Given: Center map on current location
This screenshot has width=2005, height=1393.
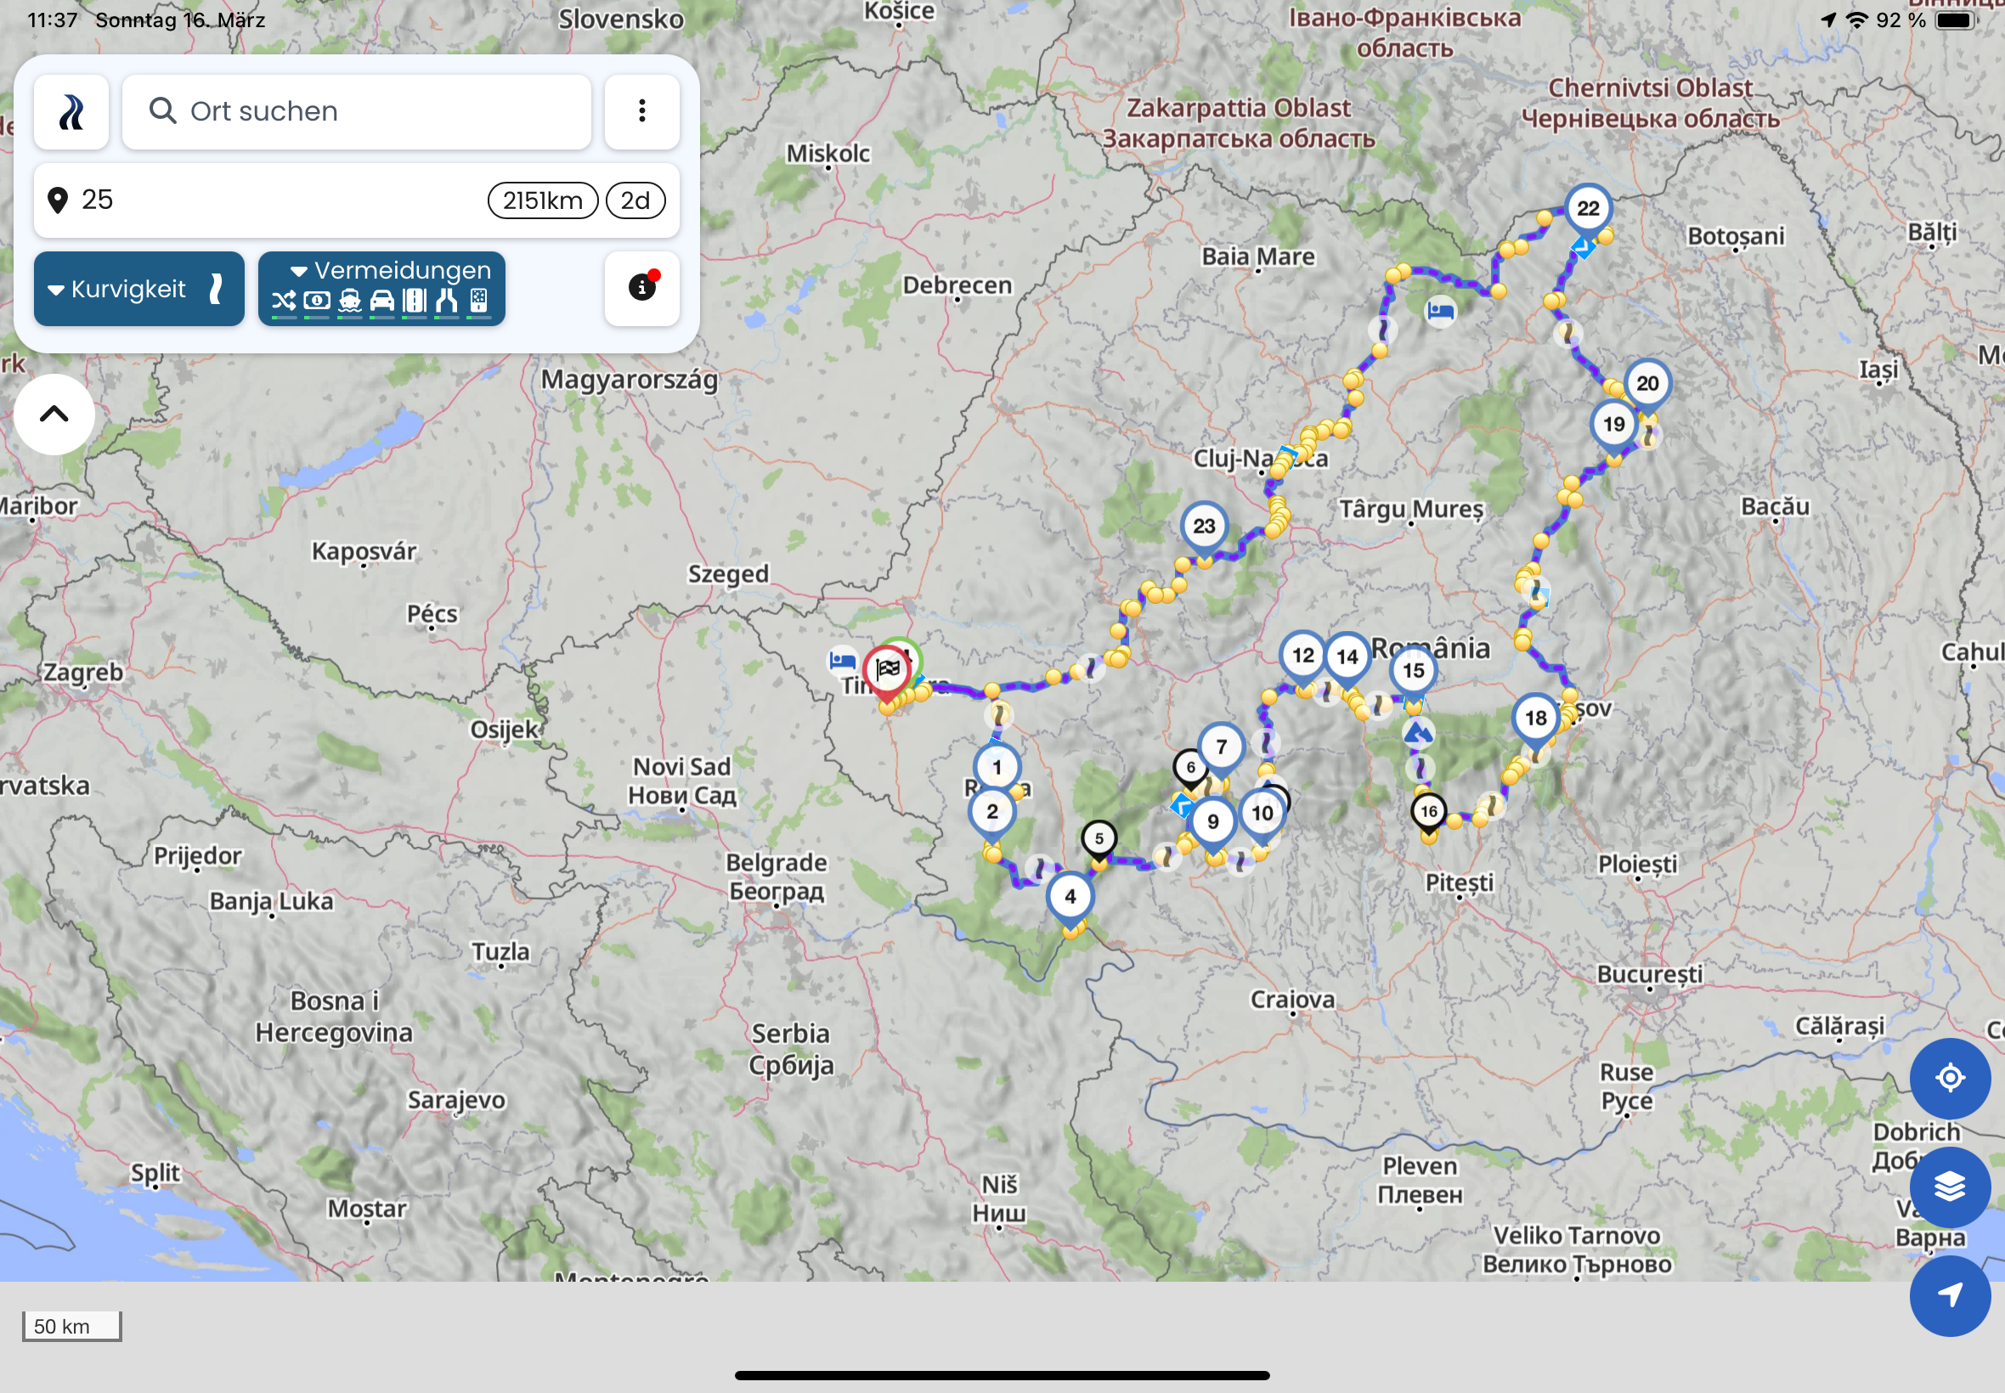Looking at the screenshot, I should tap(1949, 1078).
